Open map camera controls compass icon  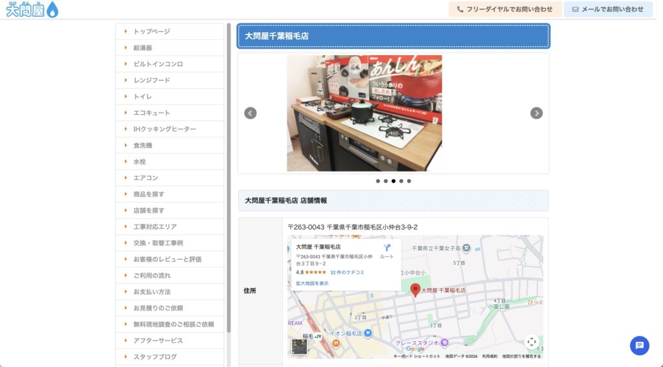point(531,342)
